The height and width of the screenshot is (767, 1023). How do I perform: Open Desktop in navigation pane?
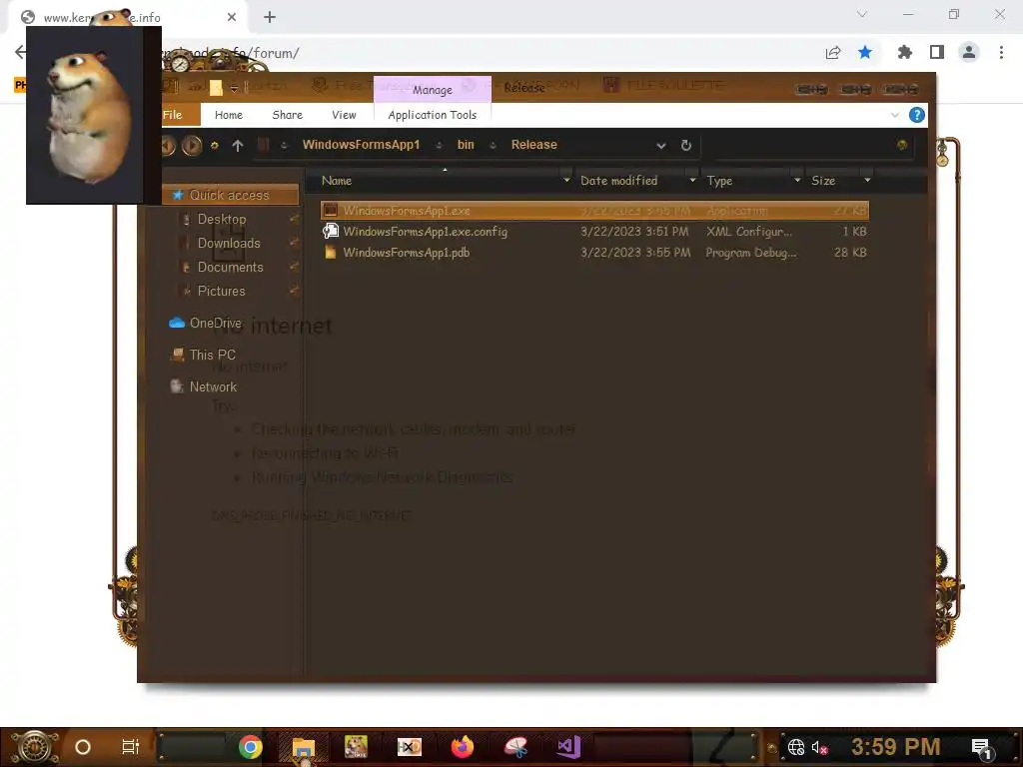coord(222,219)
